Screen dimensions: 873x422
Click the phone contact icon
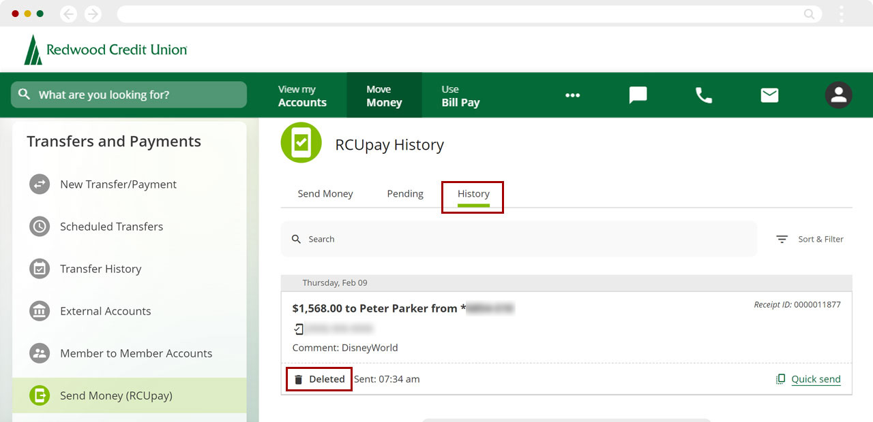(703, 95)
